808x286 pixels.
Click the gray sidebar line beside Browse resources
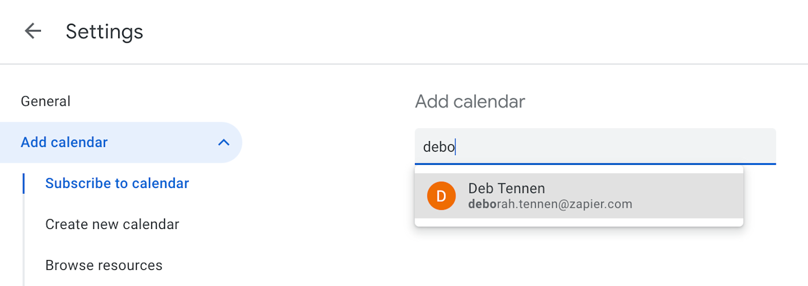pos(24,265)
